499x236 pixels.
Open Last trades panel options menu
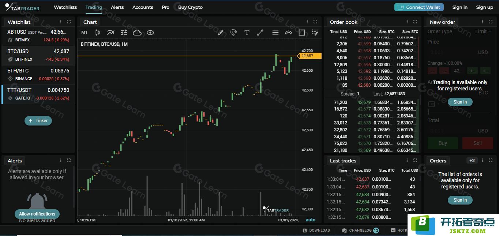pyautogui.click(x=407, y=160)
